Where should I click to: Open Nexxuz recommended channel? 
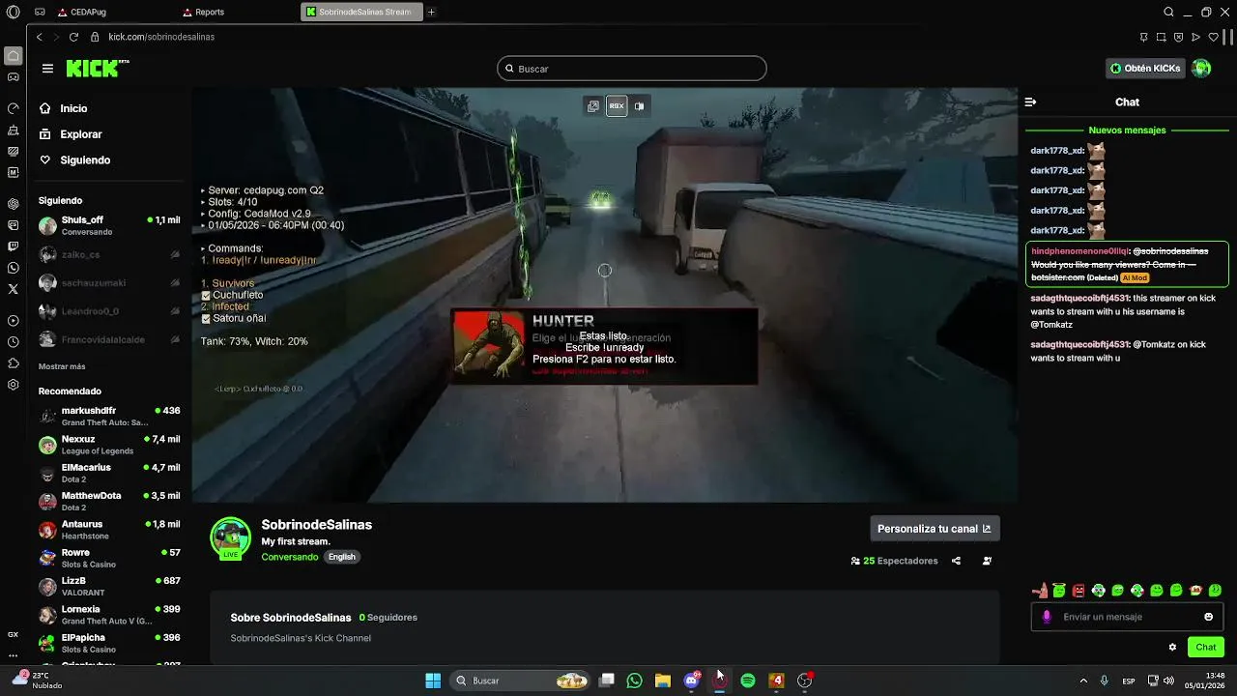109,445
